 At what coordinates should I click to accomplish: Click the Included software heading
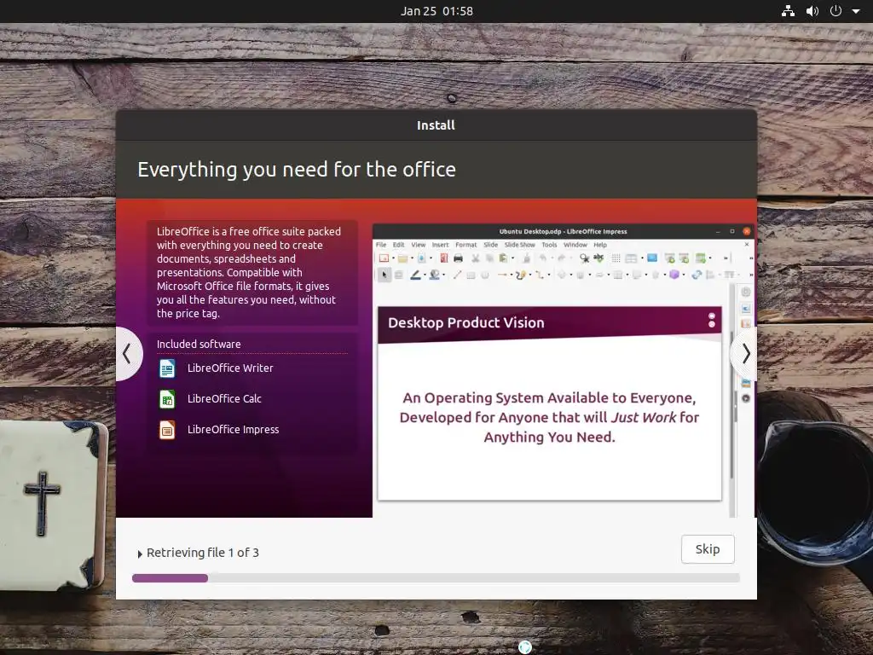[199, 344]
